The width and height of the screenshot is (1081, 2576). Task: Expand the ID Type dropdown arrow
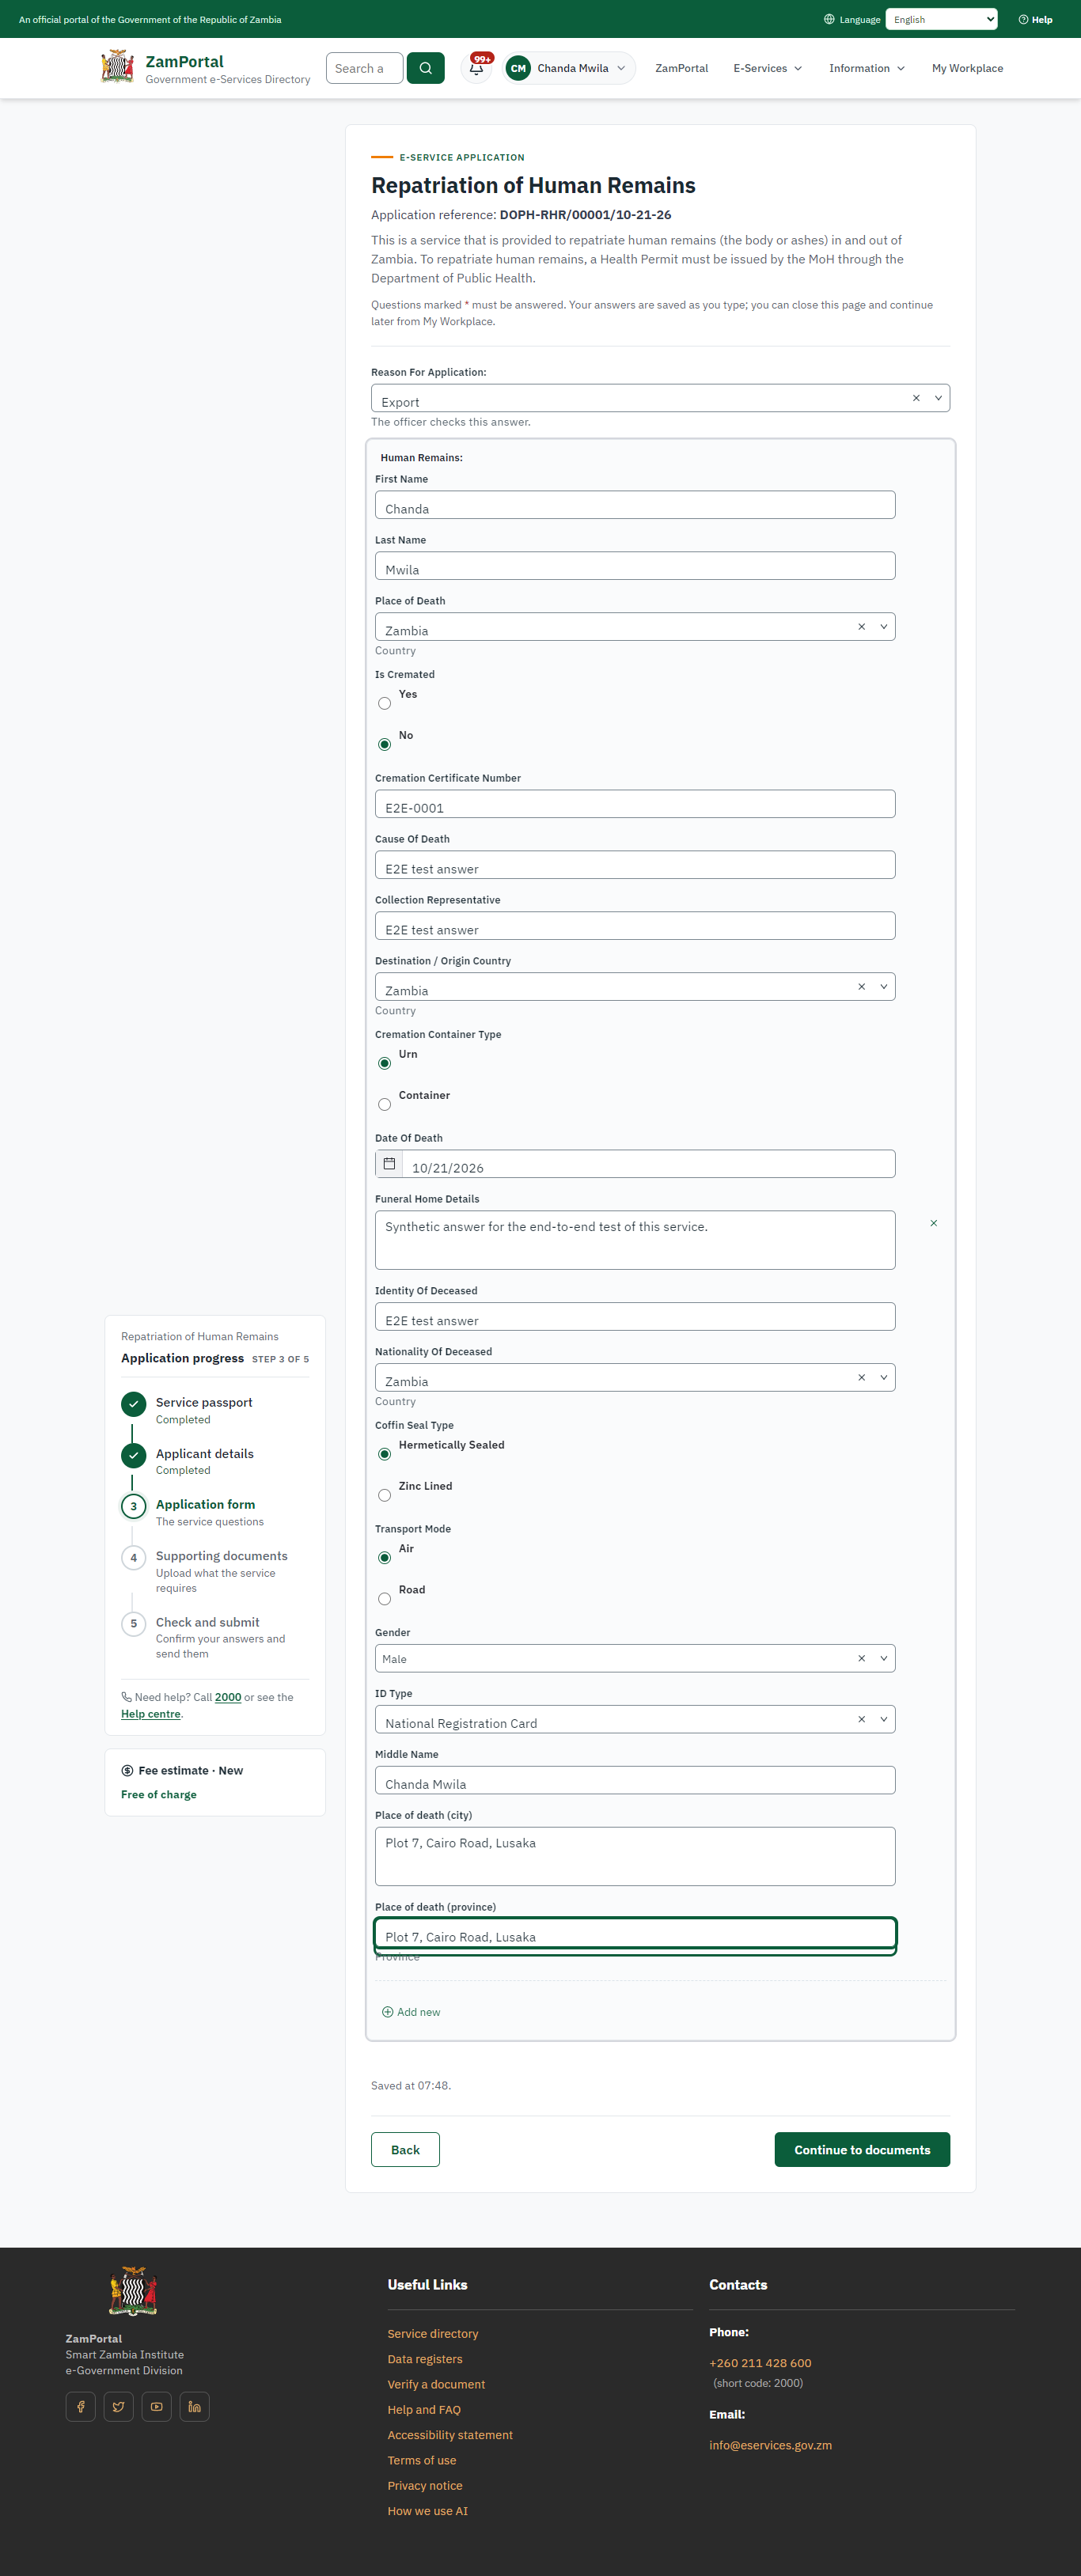pos(883,1720)
